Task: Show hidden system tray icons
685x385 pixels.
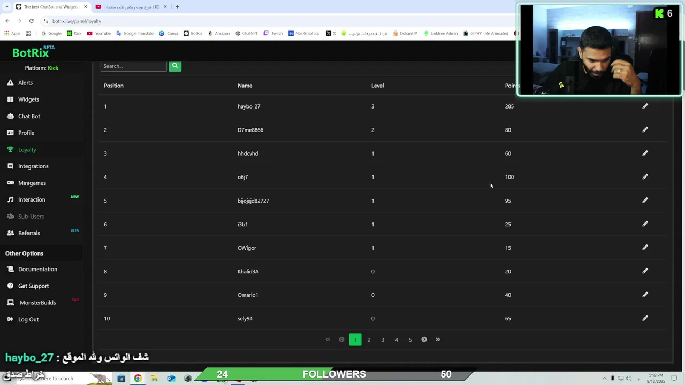Action: click(605, 379)
